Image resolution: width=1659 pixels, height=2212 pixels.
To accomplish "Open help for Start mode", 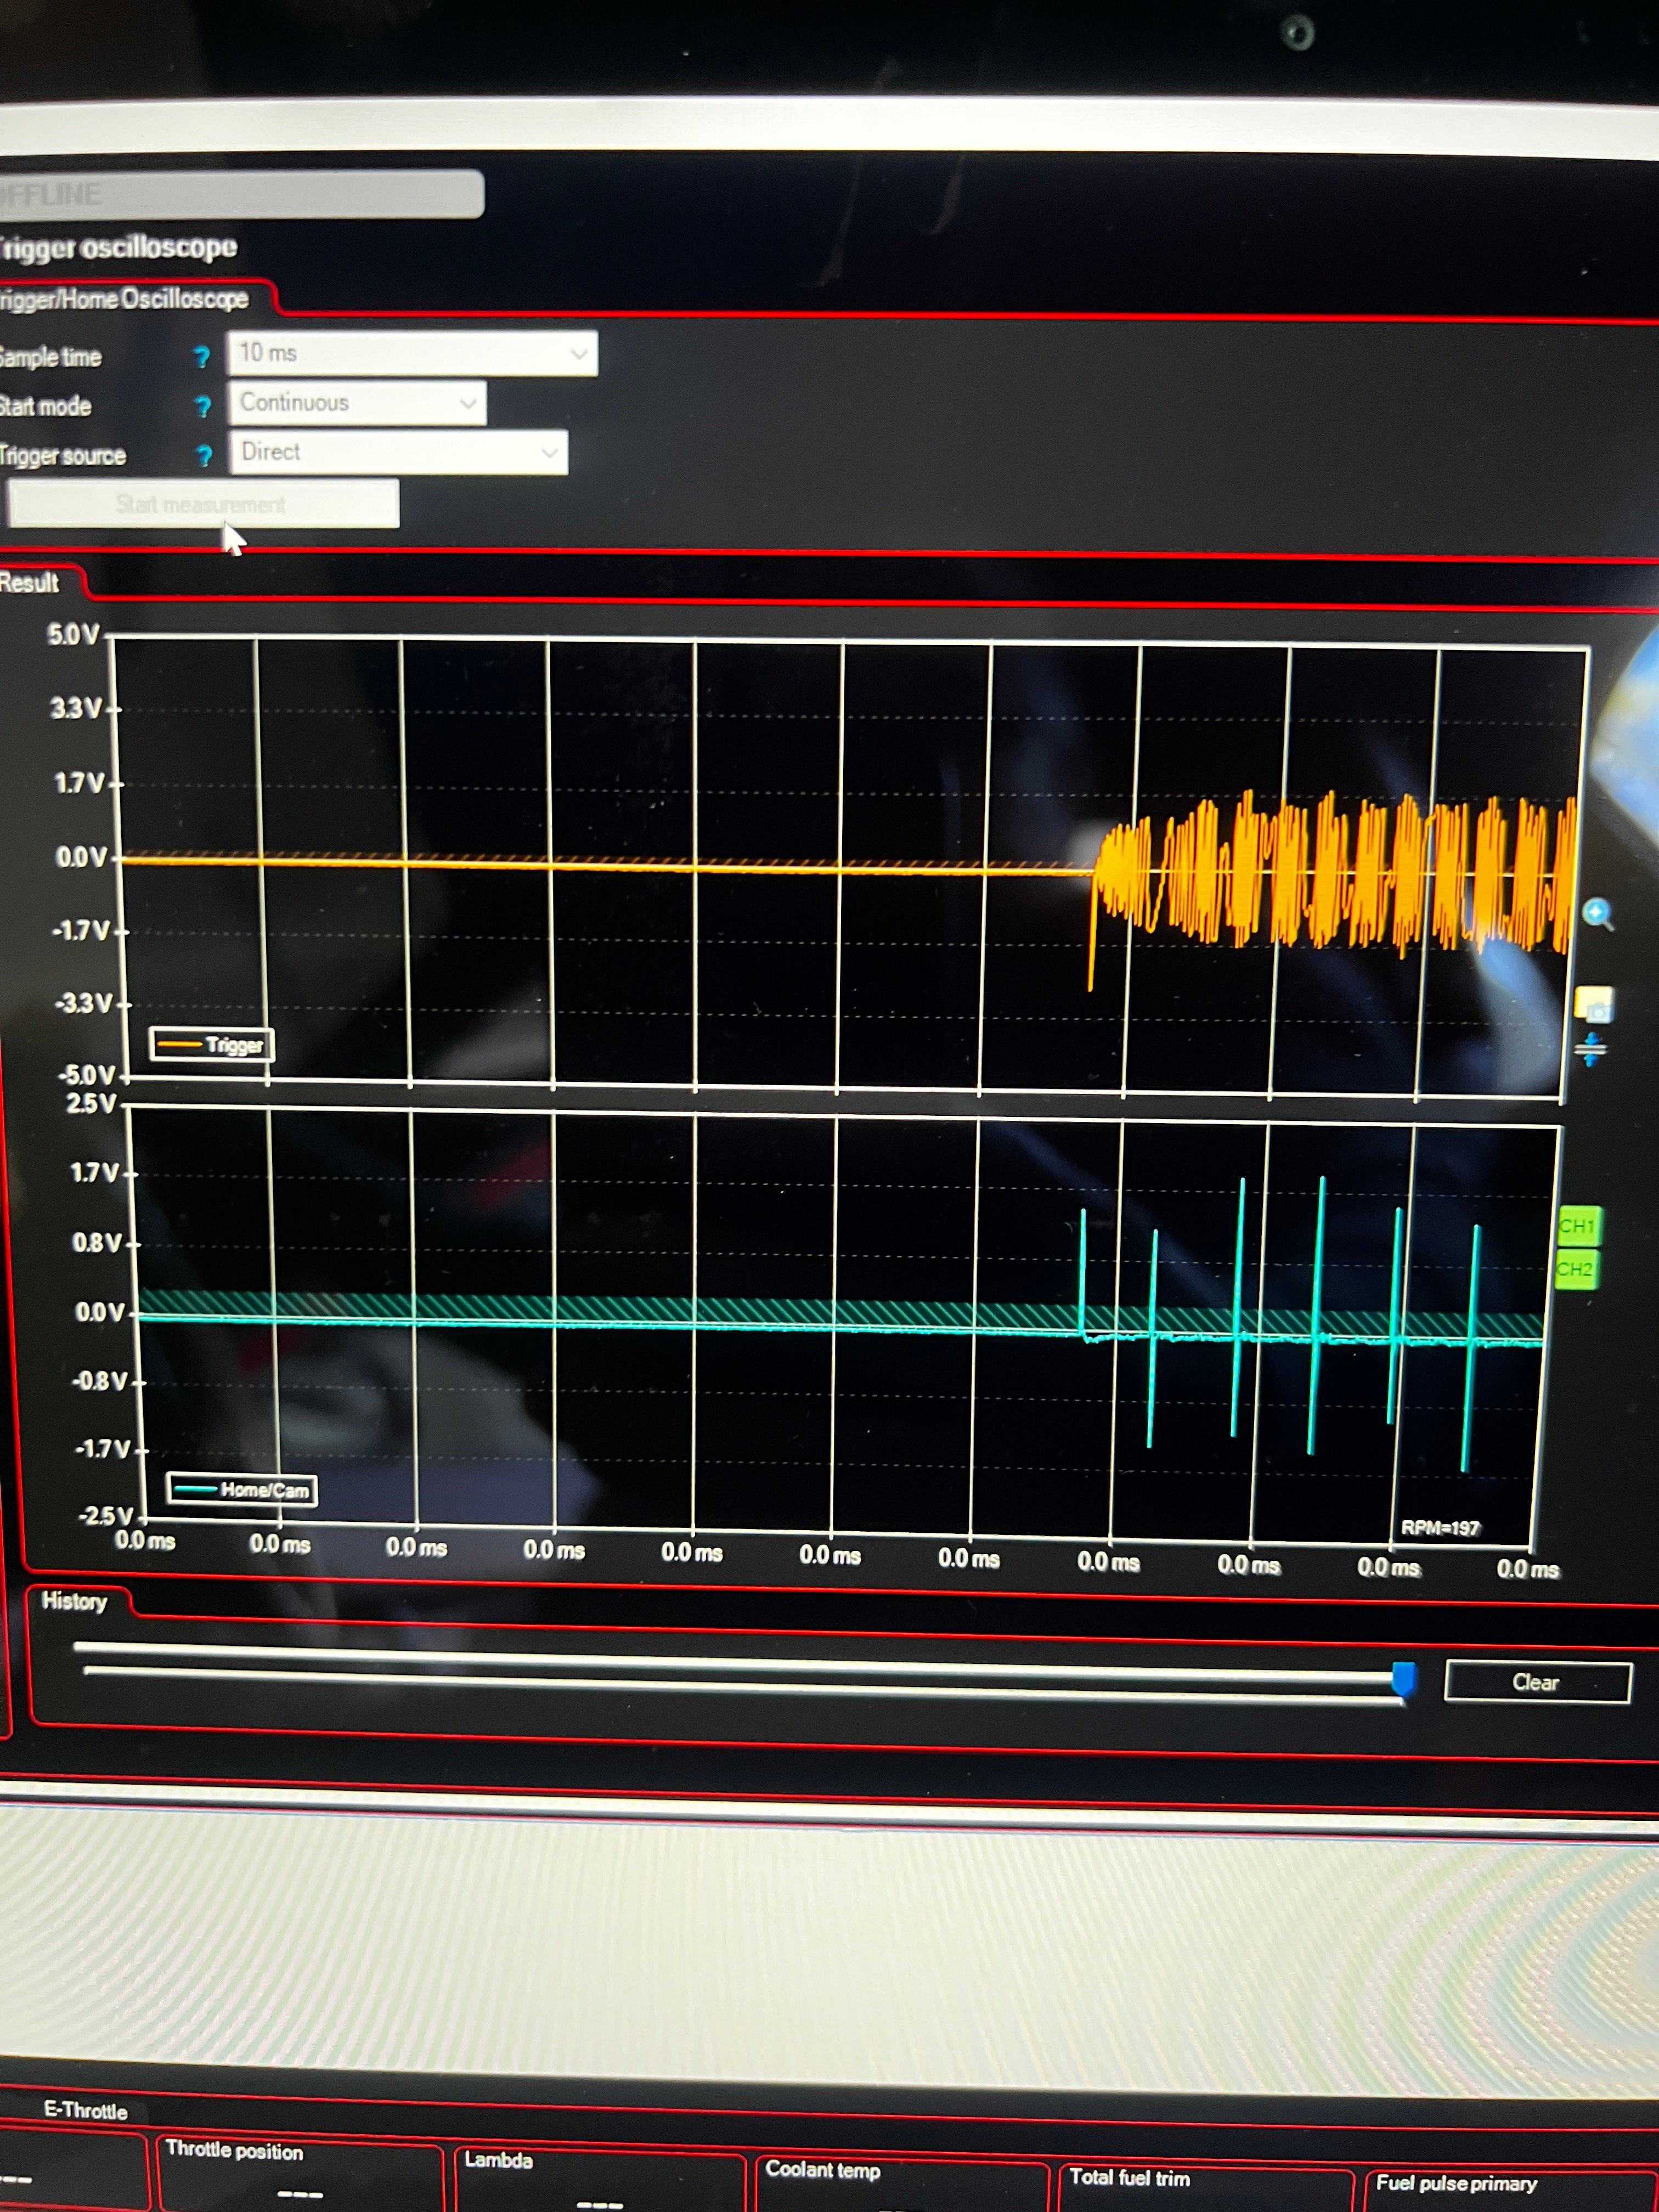I will [x=203, y=406].
